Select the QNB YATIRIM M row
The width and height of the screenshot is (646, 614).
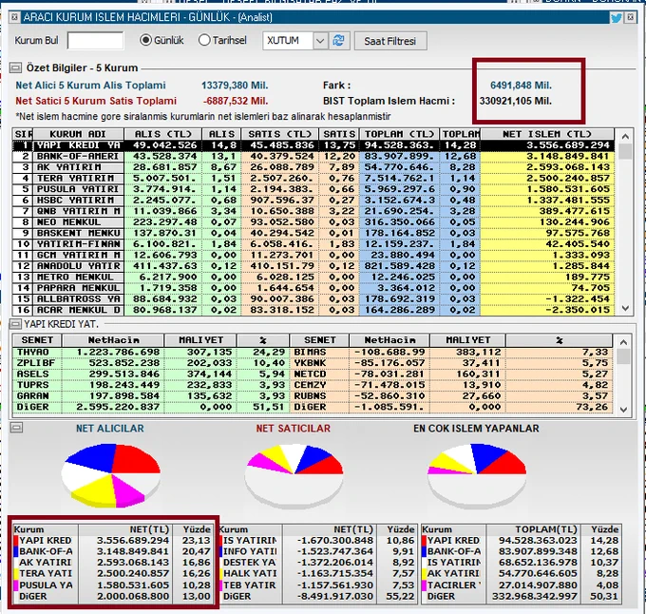coord(313,211)
